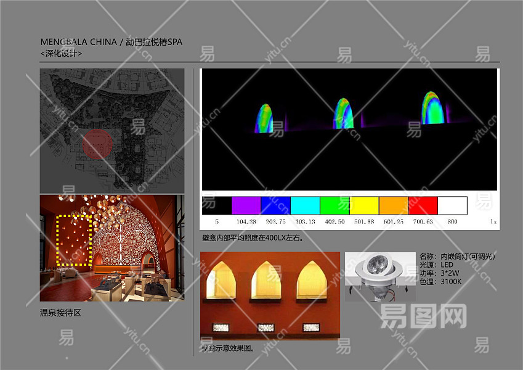Select the yellow dashed rectangle in the rendering

click(x=74, y=240)
